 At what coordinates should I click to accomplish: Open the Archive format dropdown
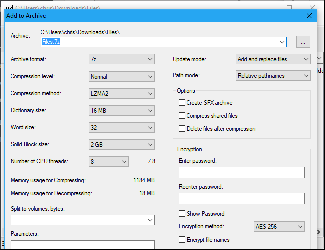coord(121,60)
